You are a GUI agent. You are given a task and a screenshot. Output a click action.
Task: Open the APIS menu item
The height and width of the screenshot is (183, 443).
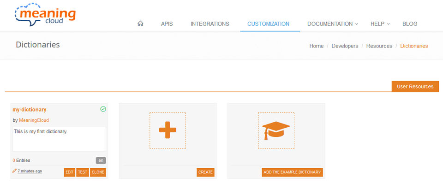[x=167, y=24]
